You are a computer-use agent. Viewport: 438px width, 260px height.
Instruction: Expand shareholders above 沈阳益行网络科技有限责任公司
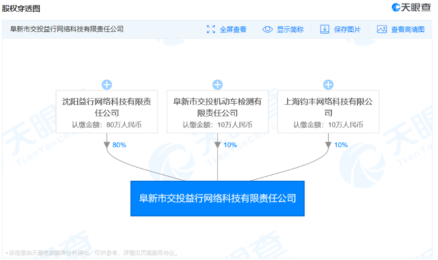(x=107, y=85)
